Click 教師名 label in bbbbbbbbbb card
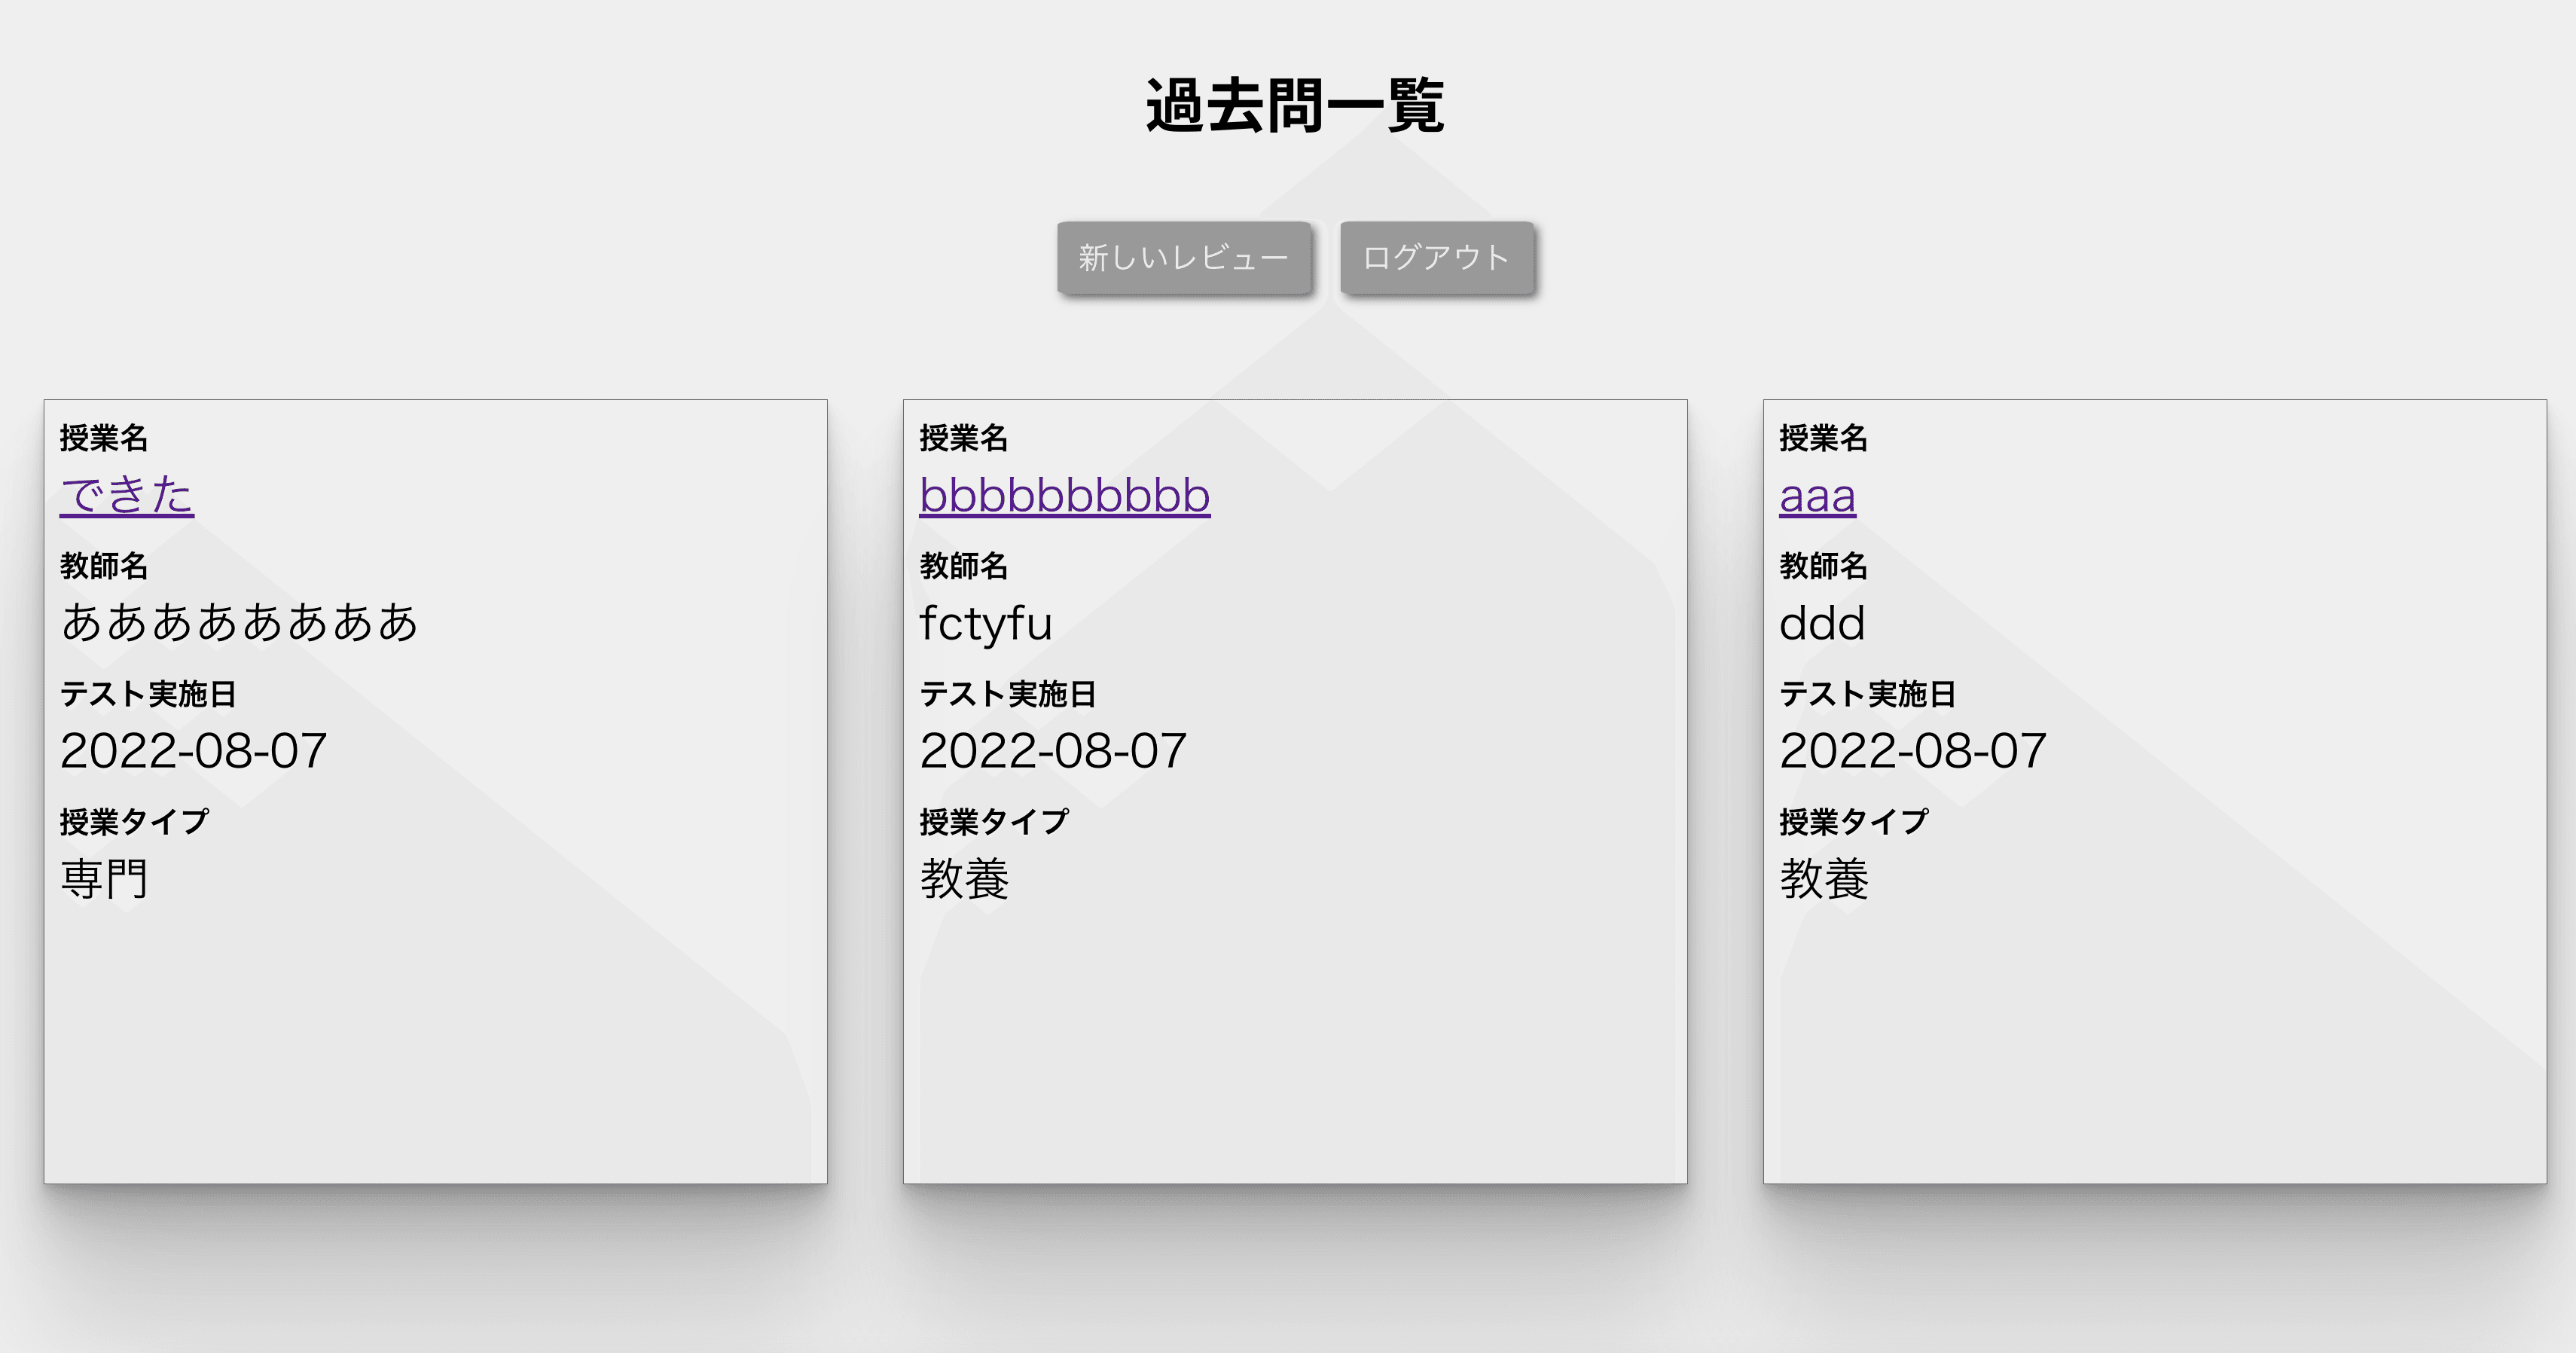 pos(964,566)
